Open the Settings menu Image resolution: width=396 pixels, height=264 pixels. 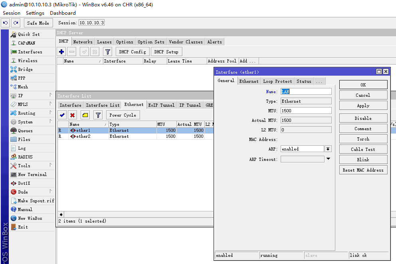point(35,13)
